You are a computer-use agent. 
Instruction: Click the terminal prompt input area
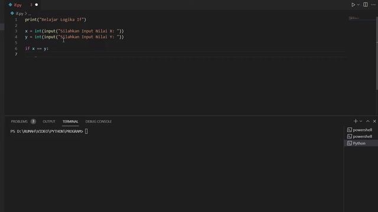coord(86,131)
